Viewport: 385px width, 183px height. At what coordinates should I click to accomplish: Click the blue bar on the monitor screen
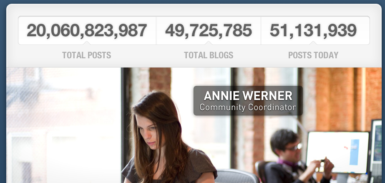(x=354, y=152)
